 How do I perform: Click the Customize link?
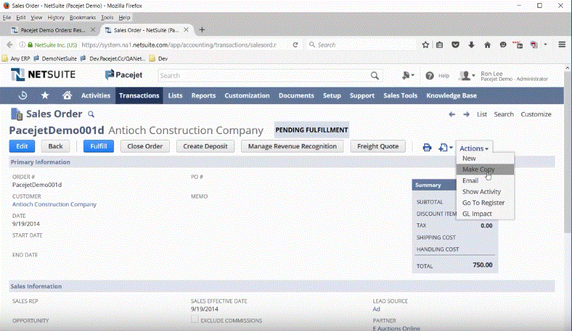[536, 114]
